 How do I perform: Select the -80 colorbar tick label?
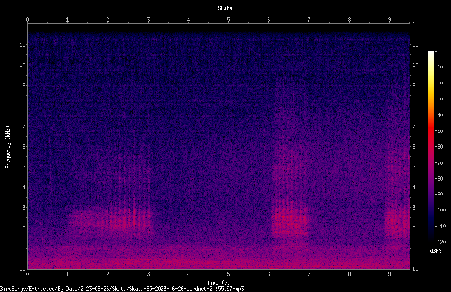(x=439, y=179)
